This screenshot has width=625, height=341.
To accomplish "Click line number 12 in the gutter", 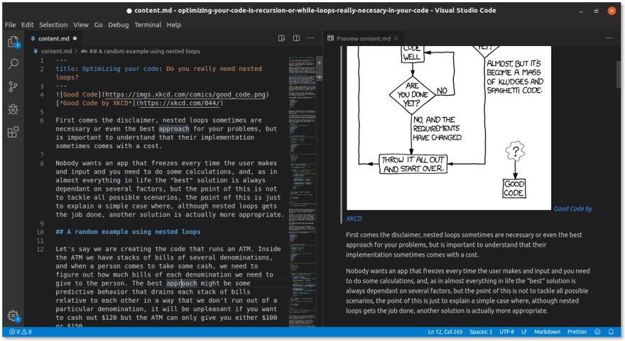I will [40, 250].
